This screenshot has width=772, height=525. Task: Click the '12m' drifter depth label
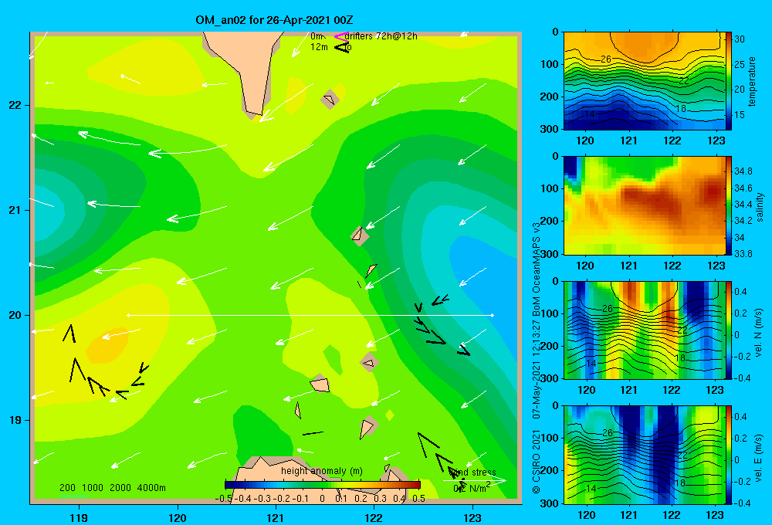(x=319, y=47)
